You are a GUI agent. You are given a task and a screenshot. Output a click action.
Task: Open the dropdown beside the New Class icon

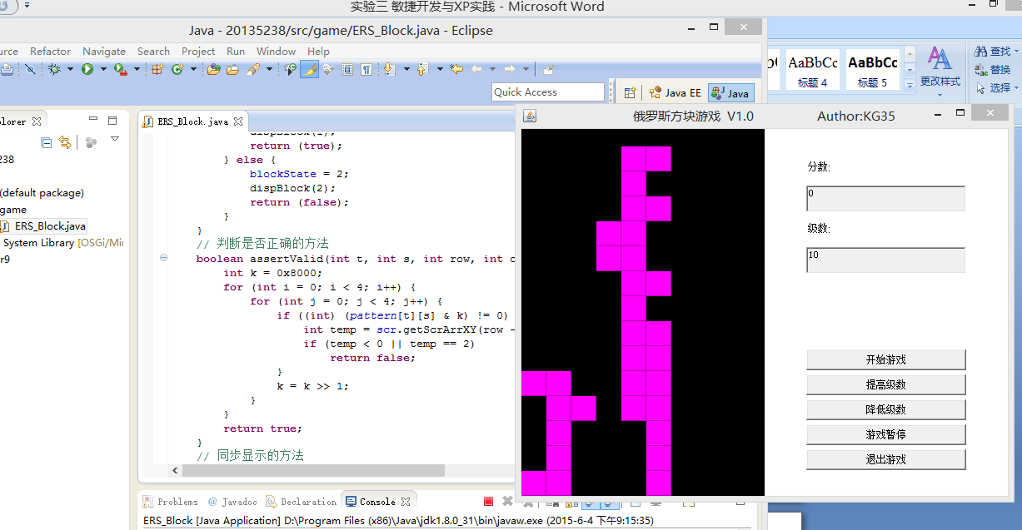click(x=193, y=69)
